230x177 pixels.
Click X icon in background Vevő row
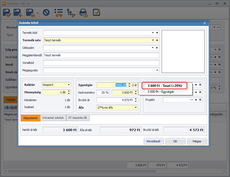point(220,64)
